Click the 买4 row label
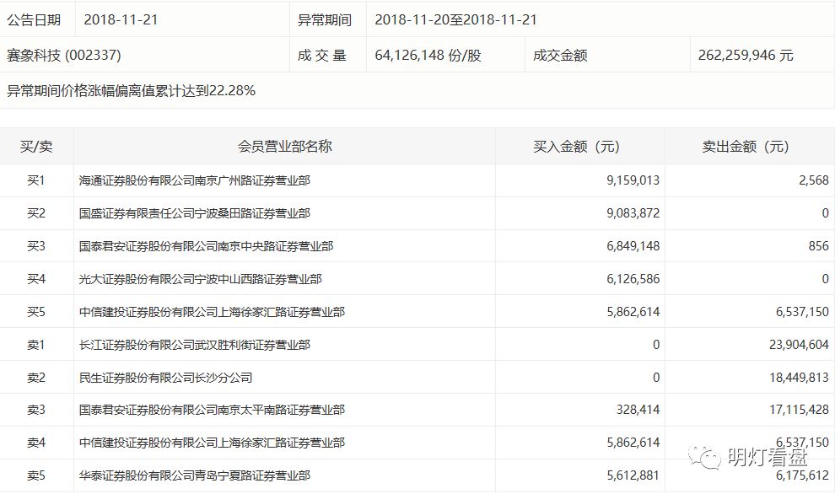 pos(36,279)
